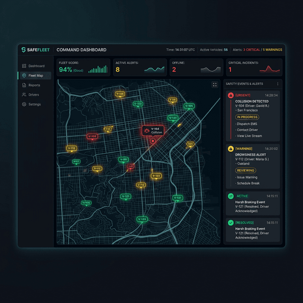Open the Dashboard sidebar item
This screenshot has height=303, width=303.
(x=36, y=66)
